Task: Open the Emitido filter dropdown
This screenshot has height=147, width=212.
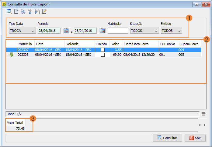Action: (172, 31)
